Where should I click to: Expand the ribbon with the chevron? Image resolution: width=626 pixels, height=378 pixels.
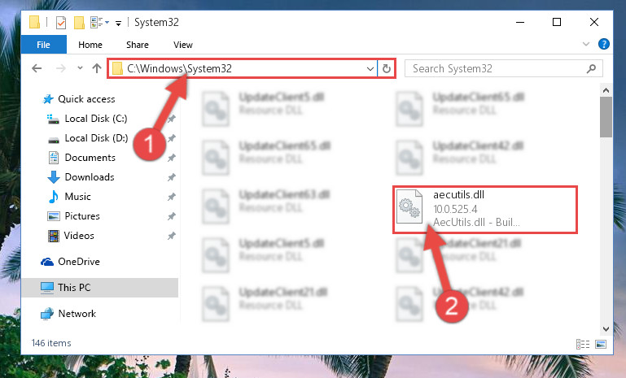coord(585,44)
